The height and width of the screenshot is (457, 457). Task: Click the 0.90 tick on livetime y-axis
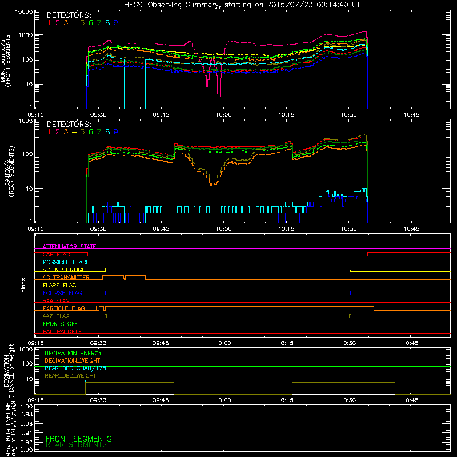pyautogui.click(x=26, y=450)
